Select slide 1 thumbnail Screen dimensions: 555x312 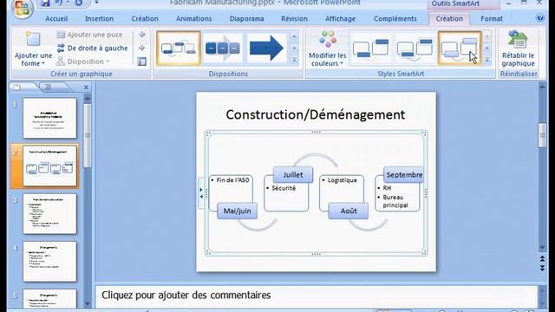point(49,118)
